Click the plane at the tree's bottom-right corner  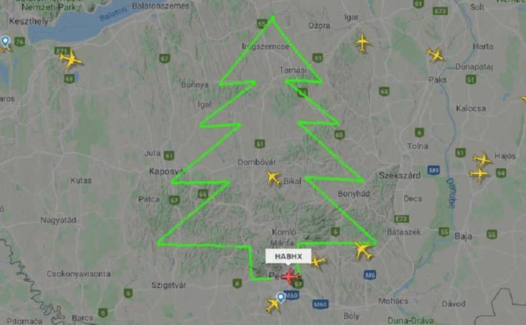point(363,251)
